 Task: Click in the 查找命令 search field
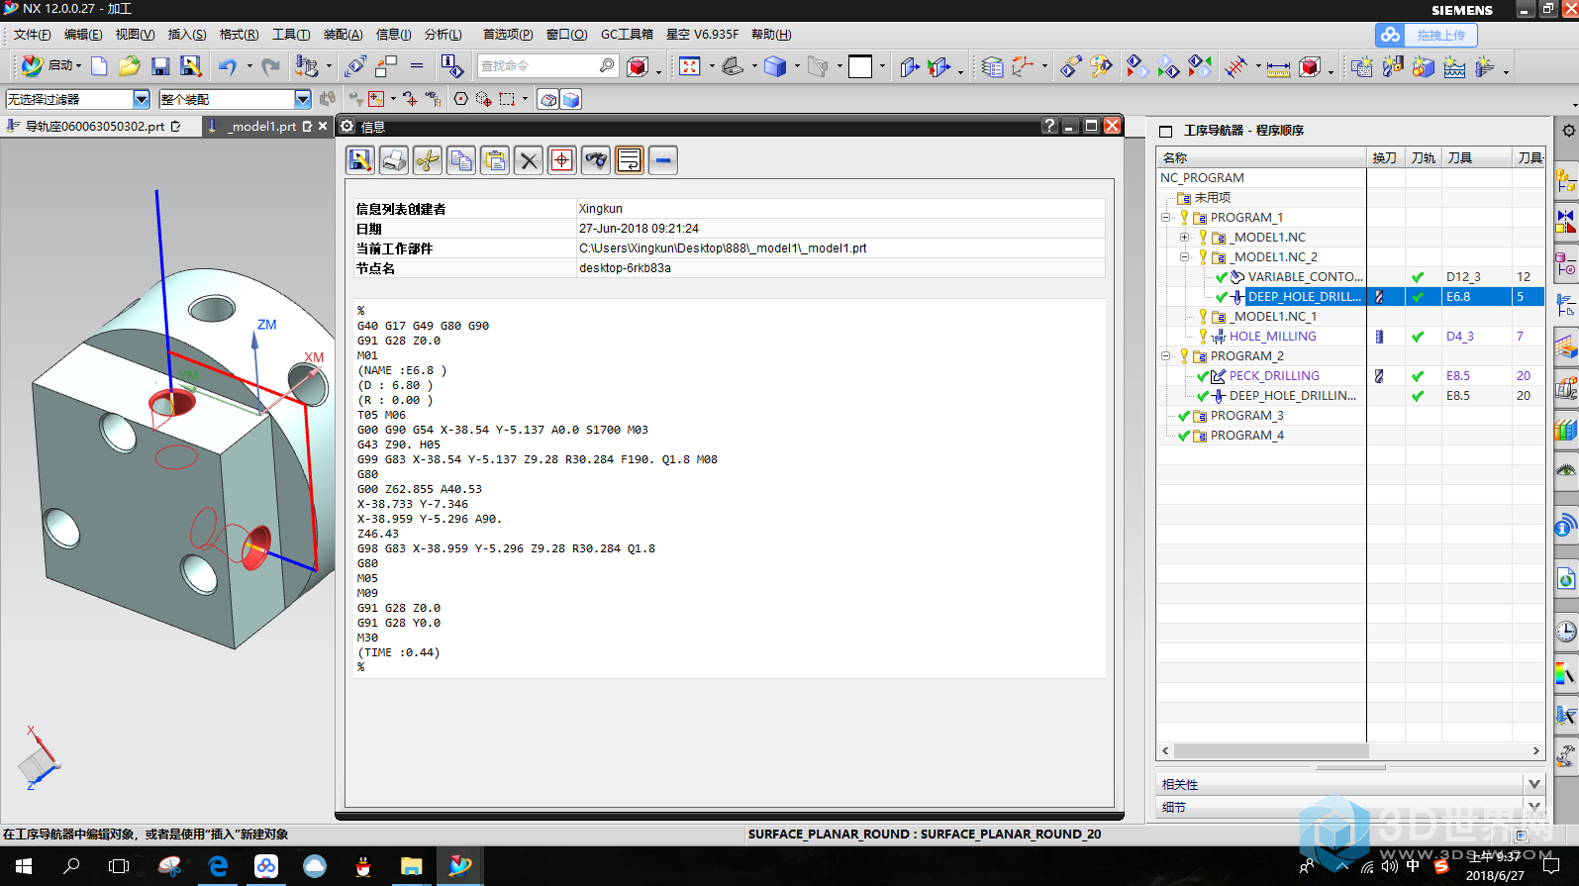tap(538, 65)
